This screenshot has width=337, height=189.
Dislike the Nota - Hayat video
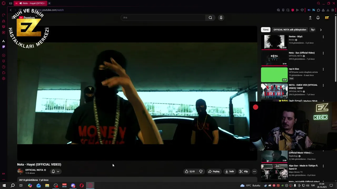201,171
